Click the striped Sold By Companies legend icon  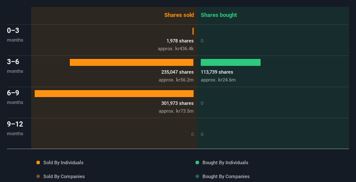tap(38, 176)
